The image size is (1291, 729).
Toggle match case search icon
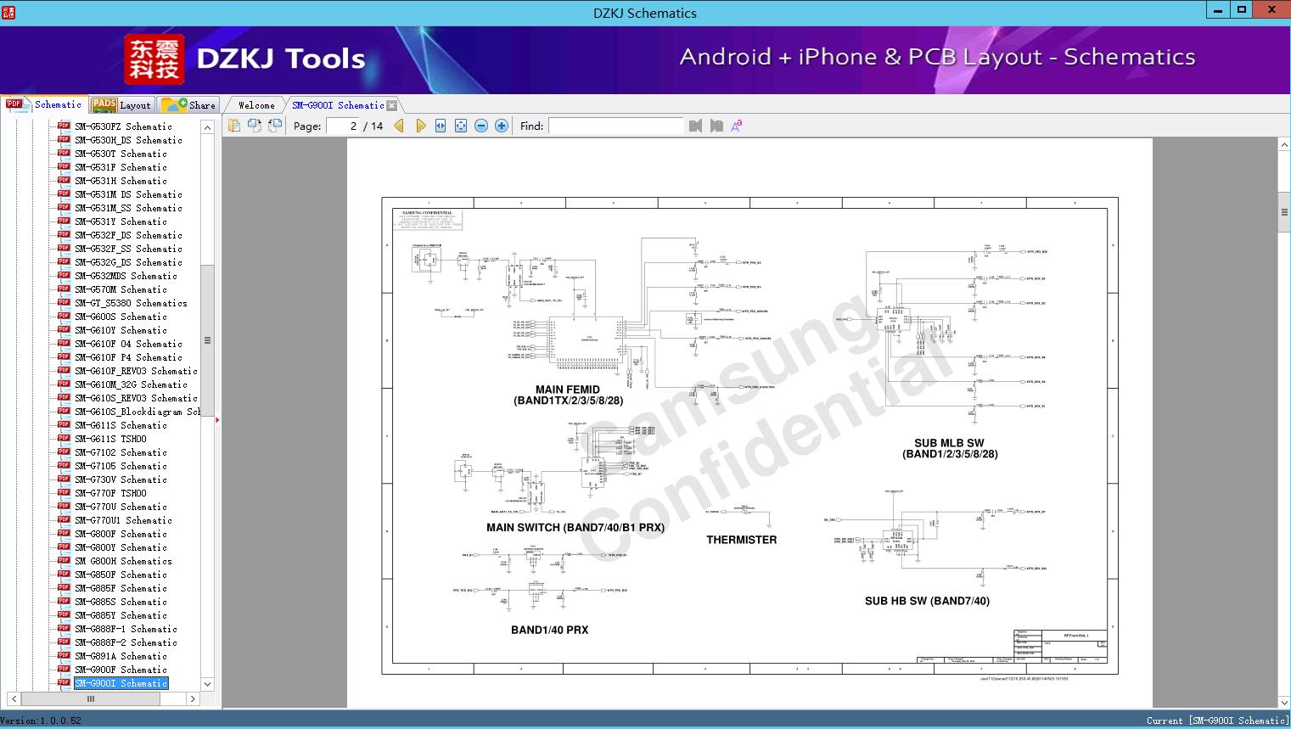737,126
